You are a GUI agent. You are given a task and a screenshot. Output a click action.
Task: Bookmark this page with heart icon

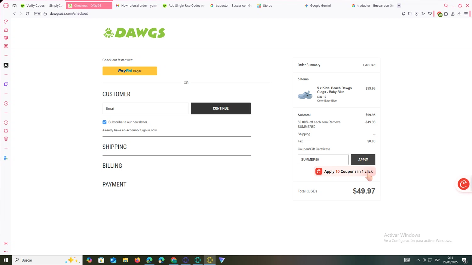pyautogui.click(x=430, y=14)
